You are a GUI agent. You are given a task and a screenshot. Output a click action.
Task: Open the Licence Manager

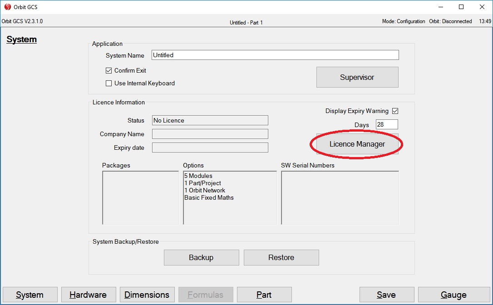pos(357,144)
